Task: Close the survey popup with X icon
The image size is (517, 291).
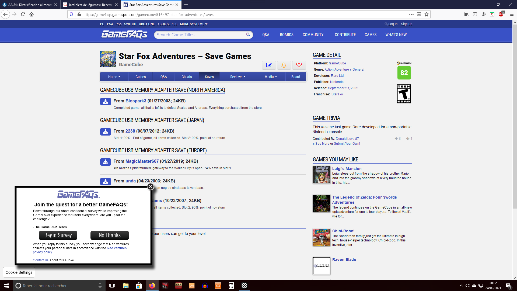Action: coord(150,186)
